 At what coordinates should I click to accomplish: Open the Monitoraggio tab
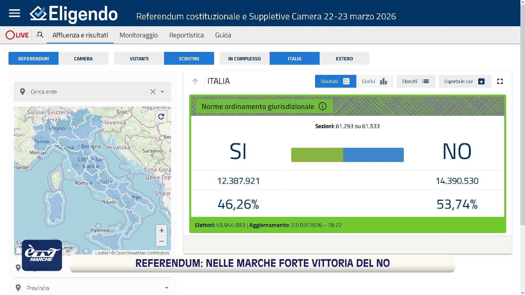pyautogui.click(x=139, y=35)
